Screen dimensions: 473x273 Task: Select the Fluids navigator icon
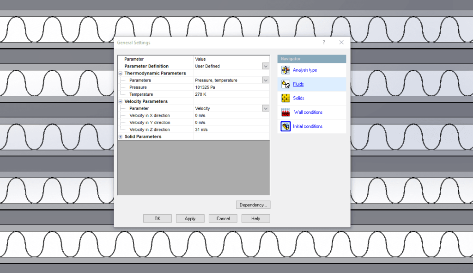[x=285, y=84]
